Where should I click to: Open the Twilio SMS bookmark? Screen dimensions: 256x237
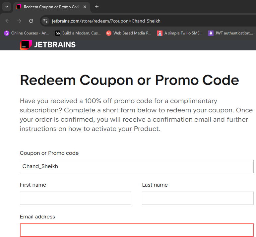(x=180, y=33)
